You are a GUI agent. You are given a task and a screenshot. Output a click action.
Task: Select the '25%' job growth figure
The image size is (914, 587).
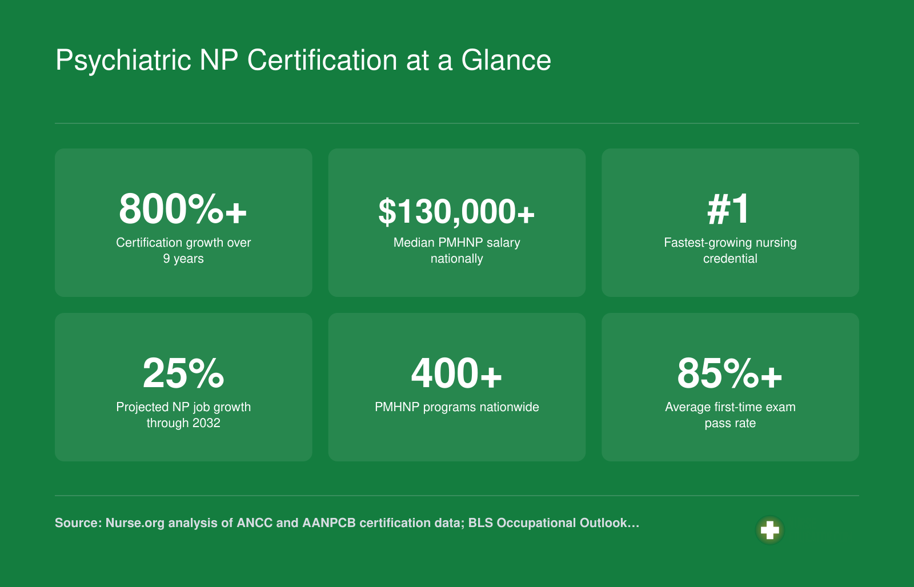183,373
